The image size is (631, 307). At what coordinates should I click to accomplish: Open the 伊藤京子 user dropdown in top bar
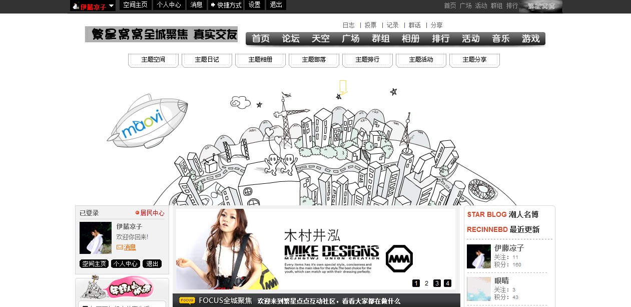point(93,6)
